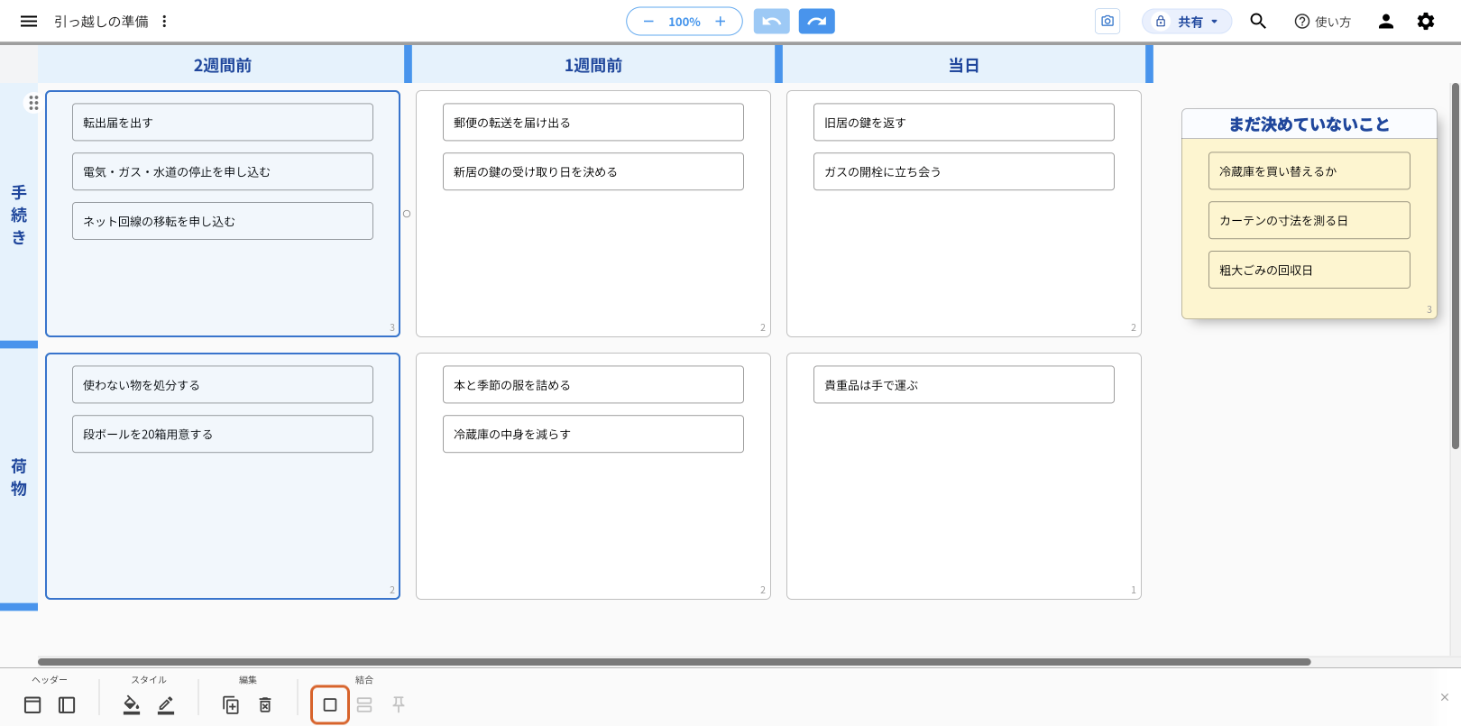Image resolution: width=1461 pixels, height=726 pixels.
Task: Redo the last undone action
Action: coord(817,21)
